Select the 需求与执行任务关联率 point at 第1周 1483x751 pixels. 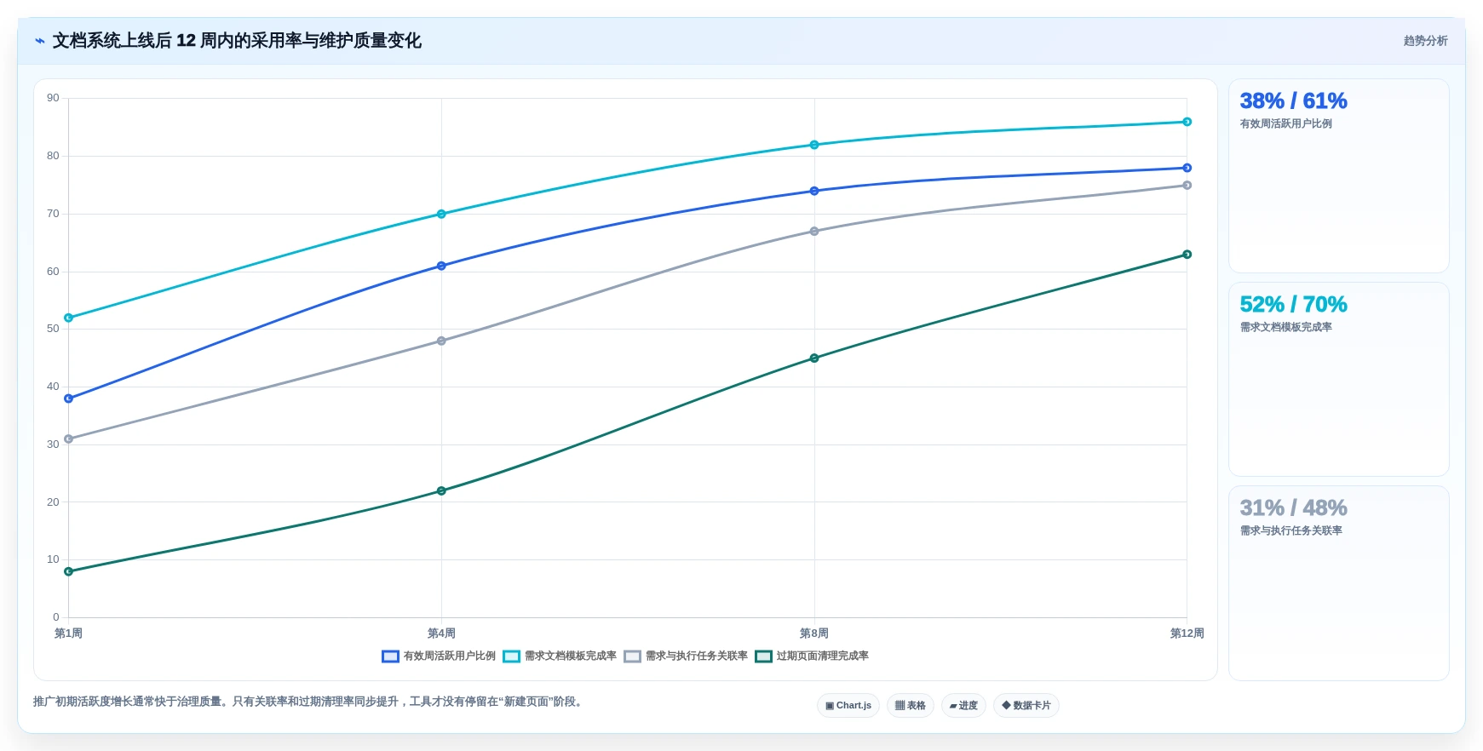(69, 439)
